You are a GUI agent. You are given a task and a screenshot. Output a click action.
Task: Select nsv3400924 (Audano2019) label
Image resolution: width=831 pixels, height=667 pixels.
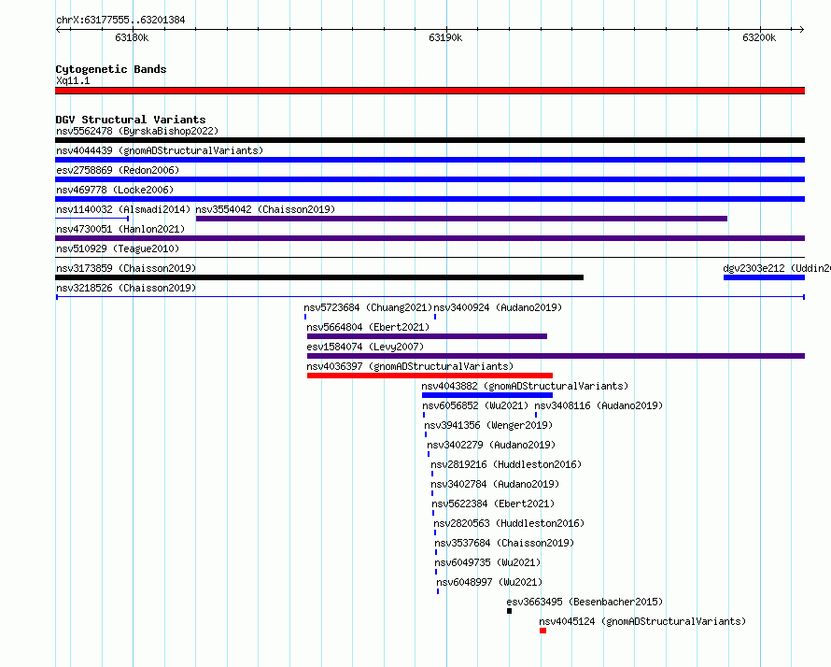pos(498,307)
